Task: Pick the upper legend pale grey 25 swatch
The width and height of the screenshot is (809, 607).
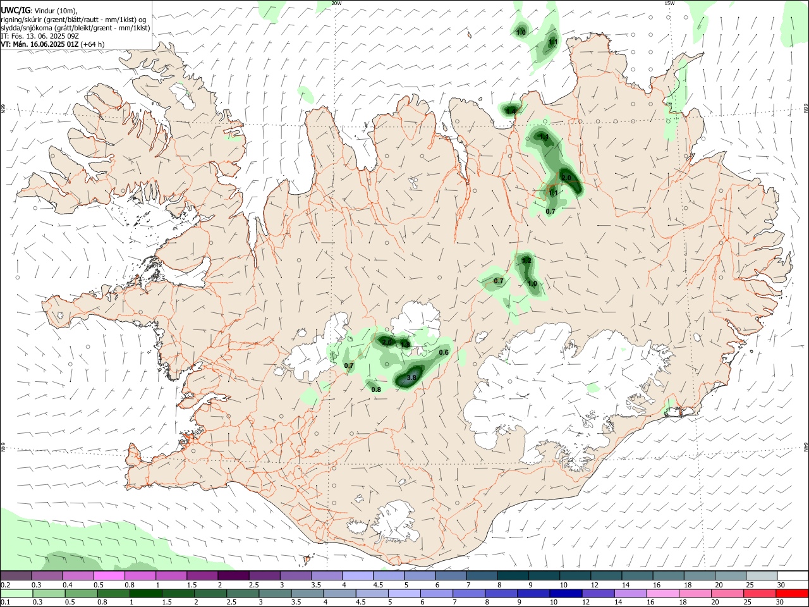Action: (762, 576)
